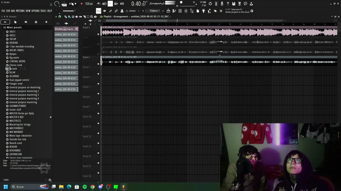Click the arrow left of Pattern 1
This screenshot has width=341, height=191.
143,11
